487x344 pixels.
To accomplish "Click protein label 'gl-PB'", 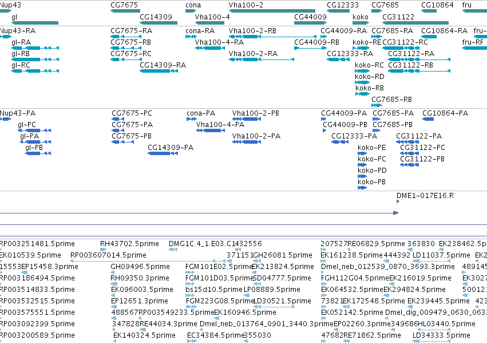I will tap(34, 148).
